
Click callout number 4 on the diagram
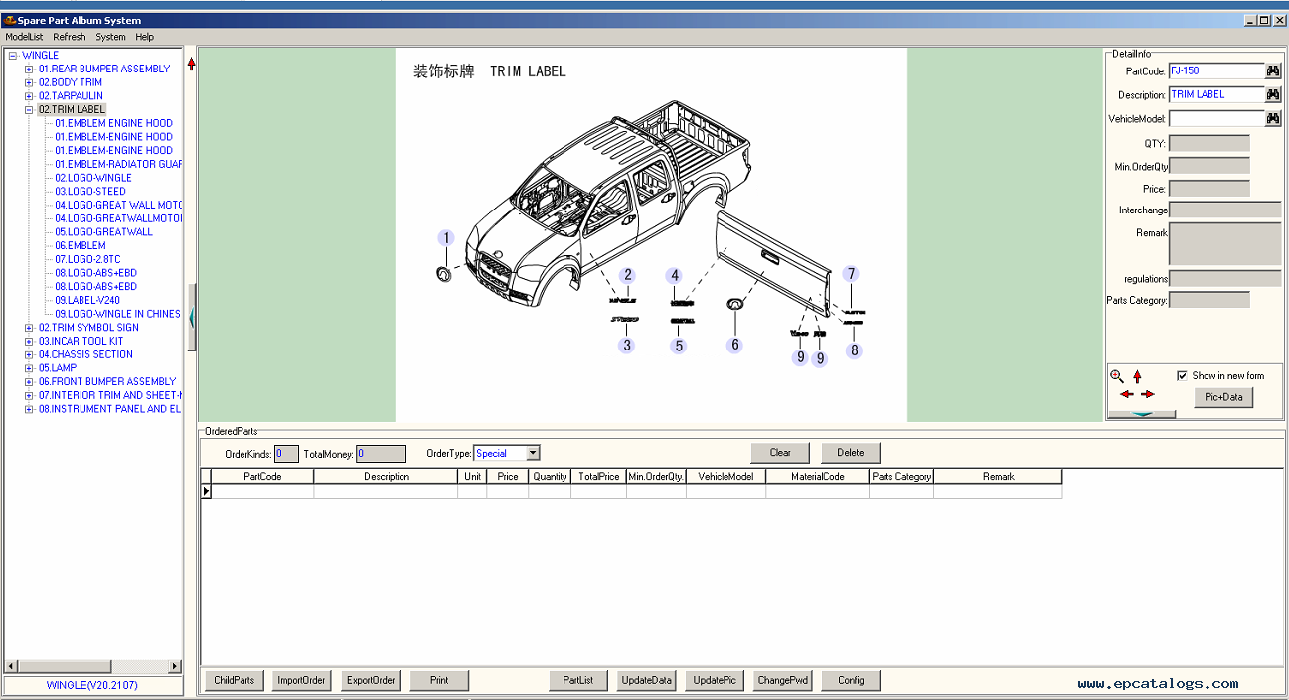point(675,276)
